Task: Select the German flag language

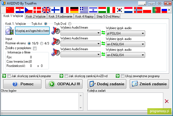Action: point(74,10)
